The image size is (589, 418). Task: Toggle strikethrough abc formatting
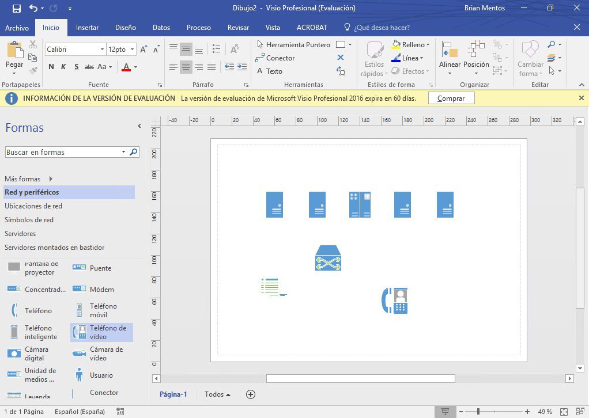(x=89, y=67)
